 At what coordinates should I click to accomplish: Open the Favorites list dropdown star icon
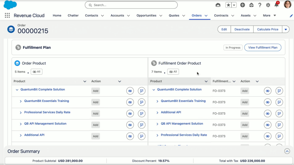click(234, 5)
